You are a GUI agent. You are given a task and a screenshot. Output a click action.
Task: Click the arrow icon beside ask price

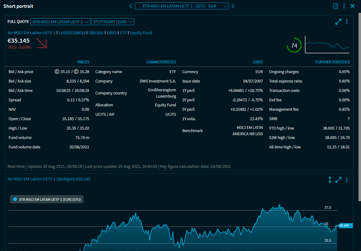tap(76, 72)
